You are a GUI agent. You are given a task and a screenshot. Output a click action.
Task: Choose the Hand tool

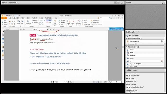click(4, 20)
